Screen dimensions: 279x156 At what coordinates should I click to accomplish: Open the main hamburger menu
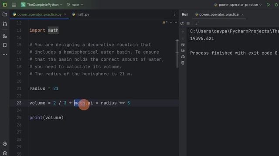14,5
